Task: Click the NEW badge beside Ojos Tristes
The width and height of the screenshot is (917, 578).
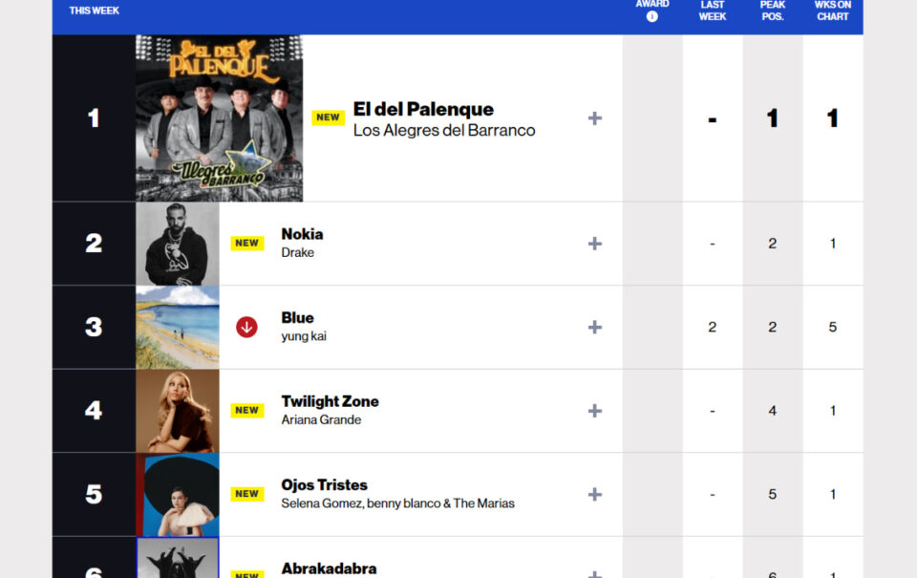Action: pyautogui.click(x=246, y=494)
